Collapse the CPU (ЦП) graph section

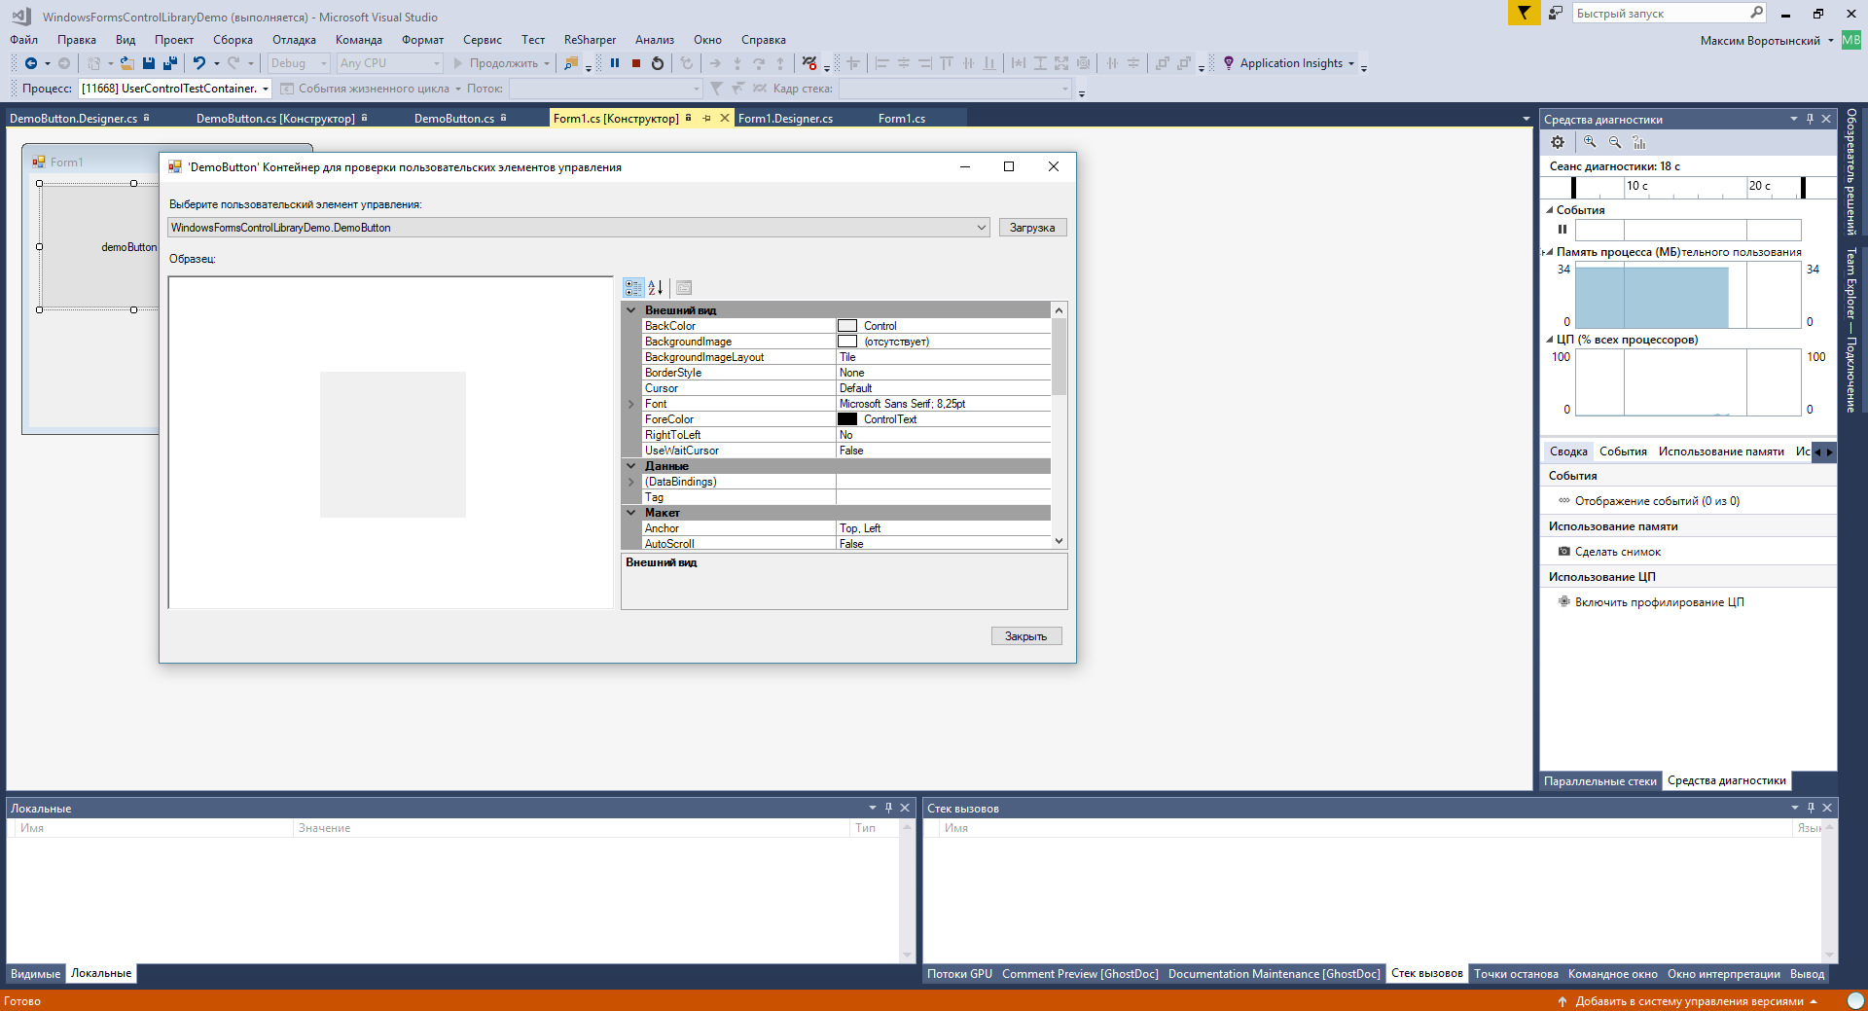pos(1550,340)
